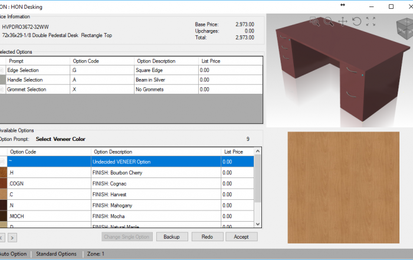Click the .N option code cell

coord(49,205)
